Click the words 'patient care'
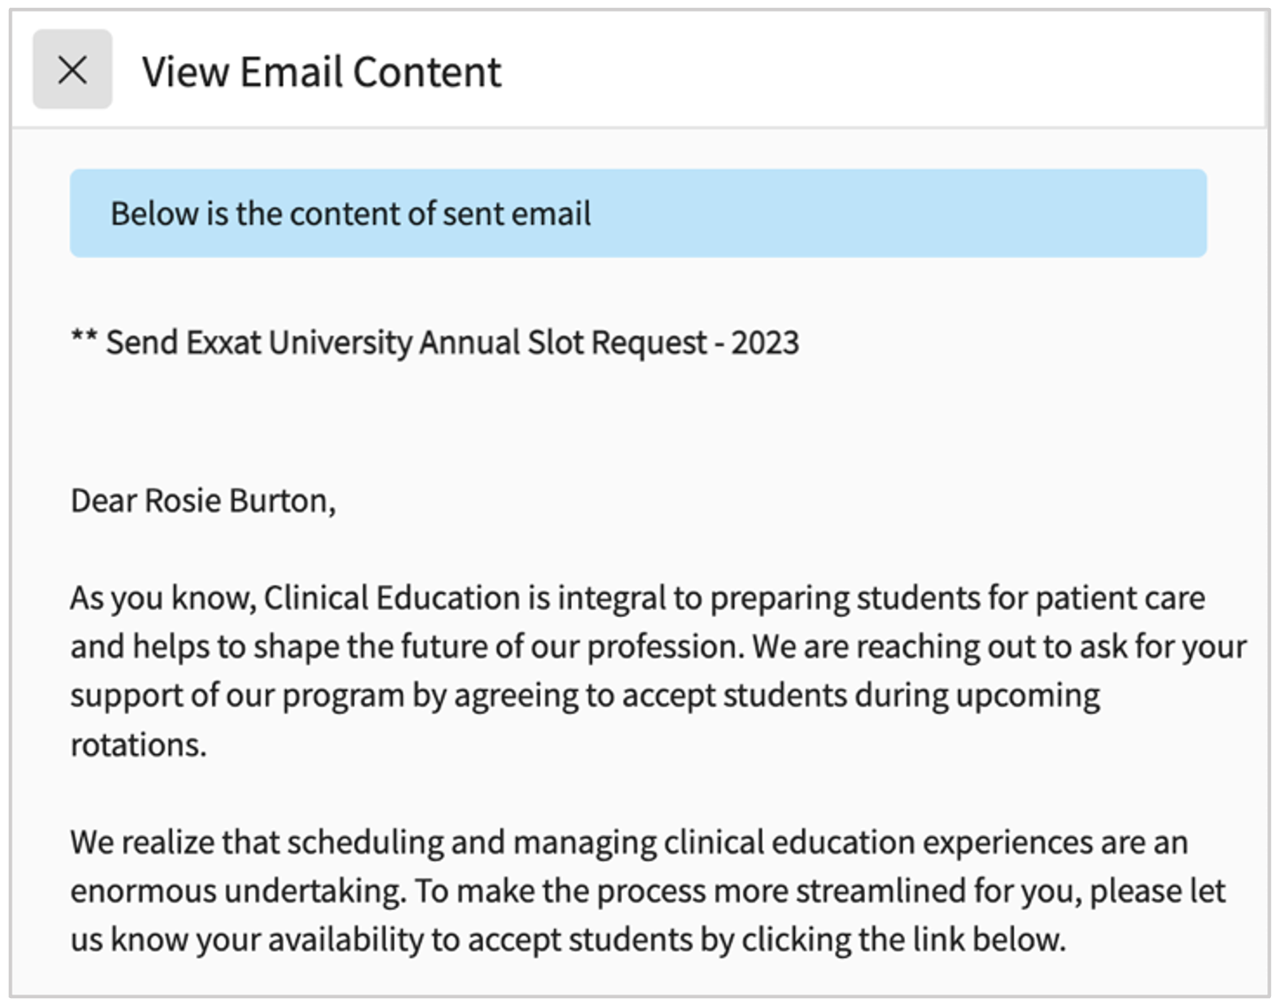Viewport: 1278px width, 1007px height. pos(1119,598)
